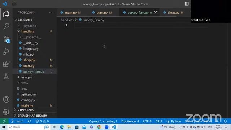Select survey_fsm.py in the explorer tree

[35, 71]
